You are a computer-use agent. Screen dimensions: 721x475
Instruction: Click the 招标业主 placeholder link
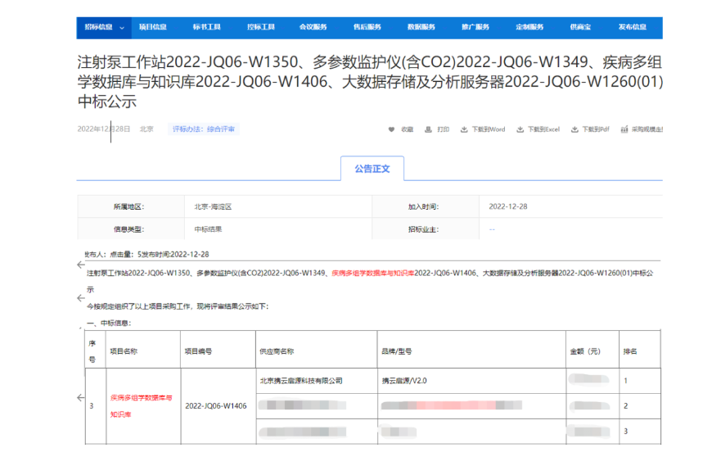(492, 229)
